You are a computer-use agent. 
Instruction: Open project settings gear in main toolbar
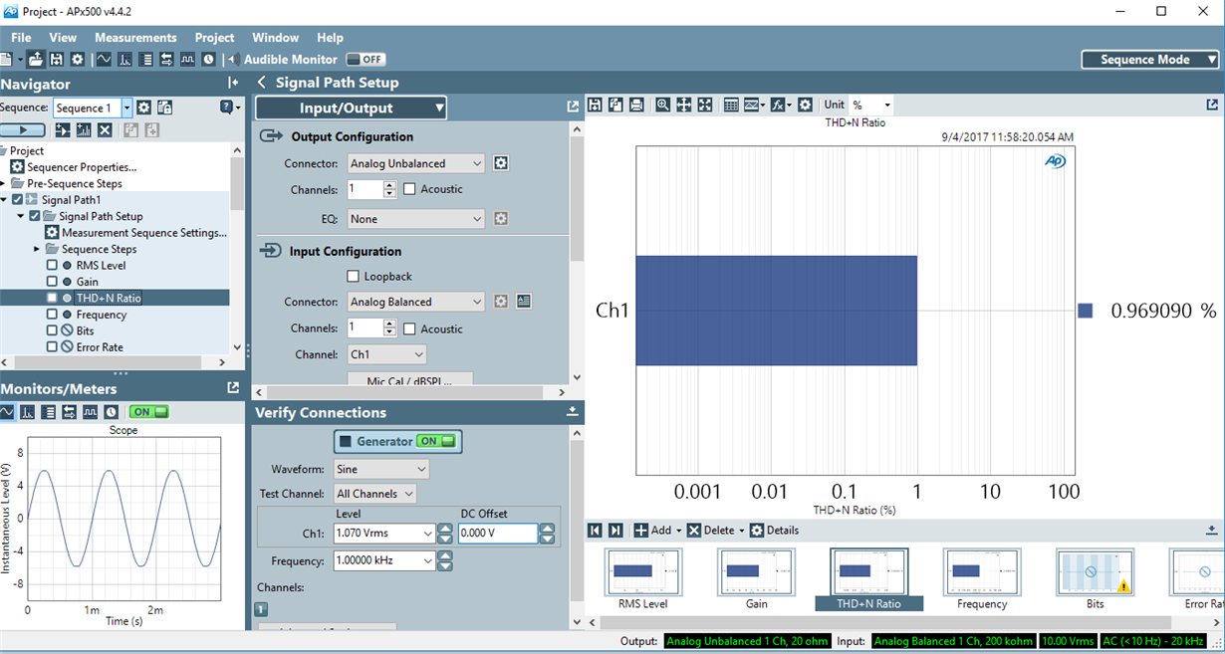(77, 60)
